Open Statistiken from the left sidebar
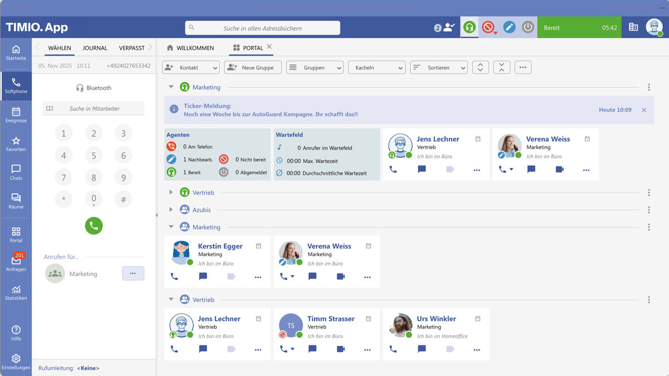669x376 pixels. pos(16,292)
